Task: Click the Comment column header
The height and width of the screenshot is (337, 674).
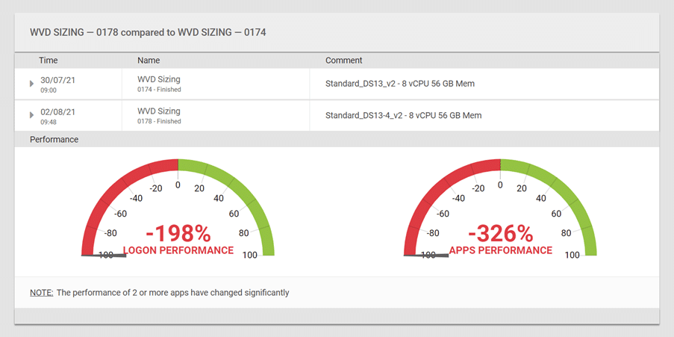Action: point(343,61)
